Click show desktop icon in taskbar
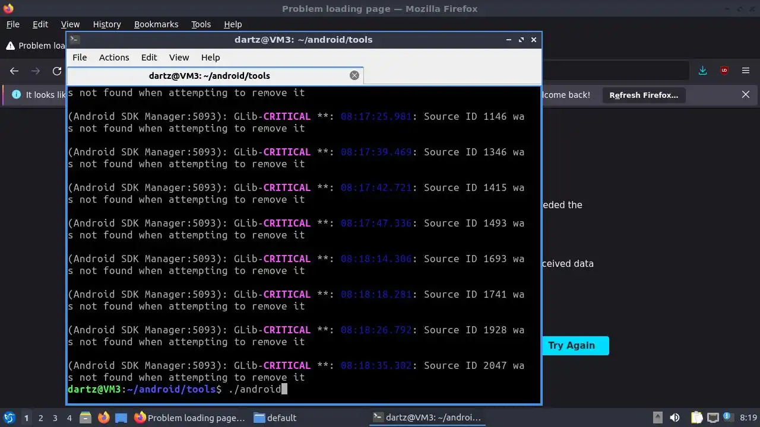Viewport: 760px width, 427px height. [x=121, y=418]
